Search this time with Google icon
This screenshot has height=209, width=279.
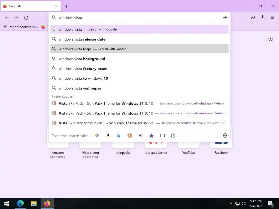[x=97, y=136]
